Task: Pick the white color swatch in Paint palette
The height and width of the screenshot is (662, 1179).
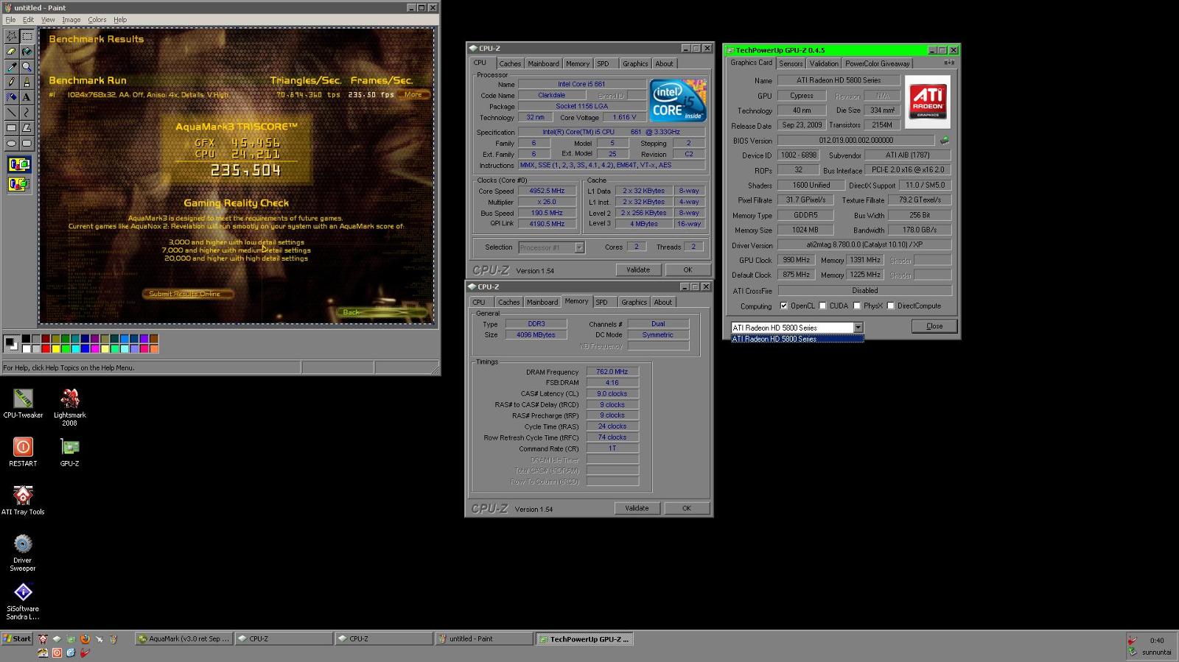Action: pos(26,348)
